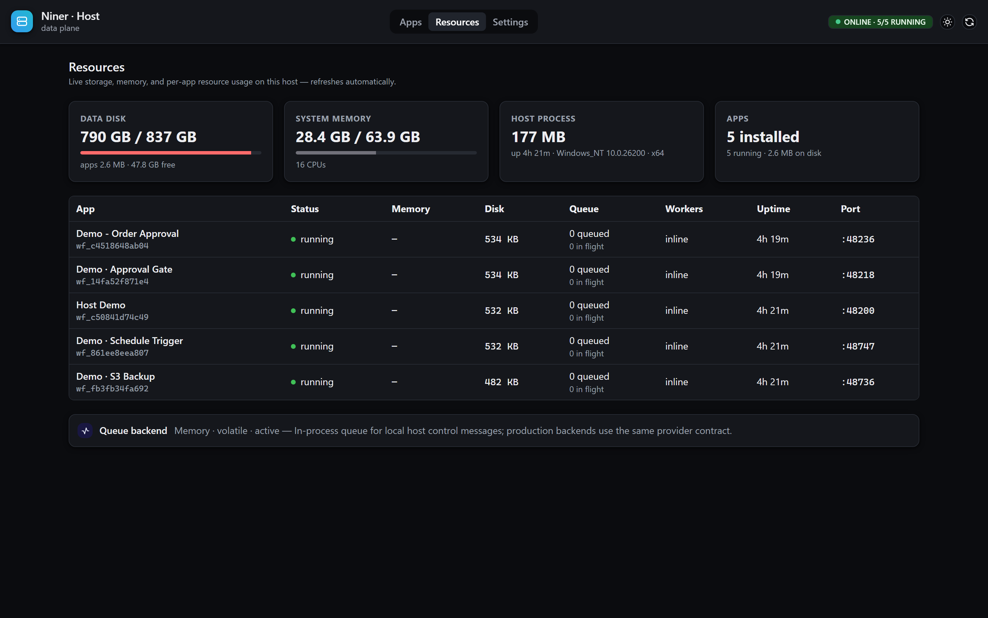Viewport: 988px width, 618px height.
Task: Click the Queue backend pulse icon
Action: click(85, 431)
